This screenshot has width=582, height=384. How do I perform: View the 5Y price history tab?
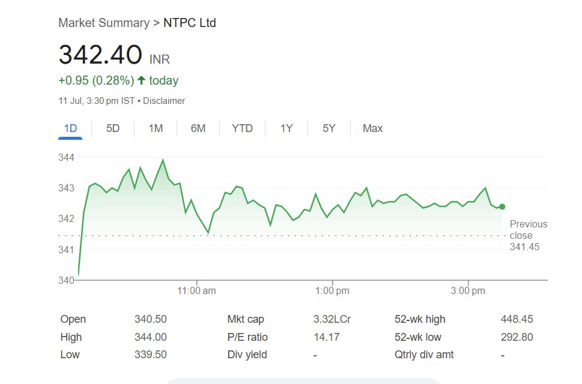pyautogui.click(x=329, y=128)
